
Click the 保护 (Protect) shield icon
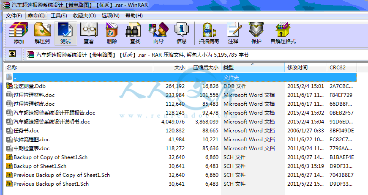tap(256, 30)
